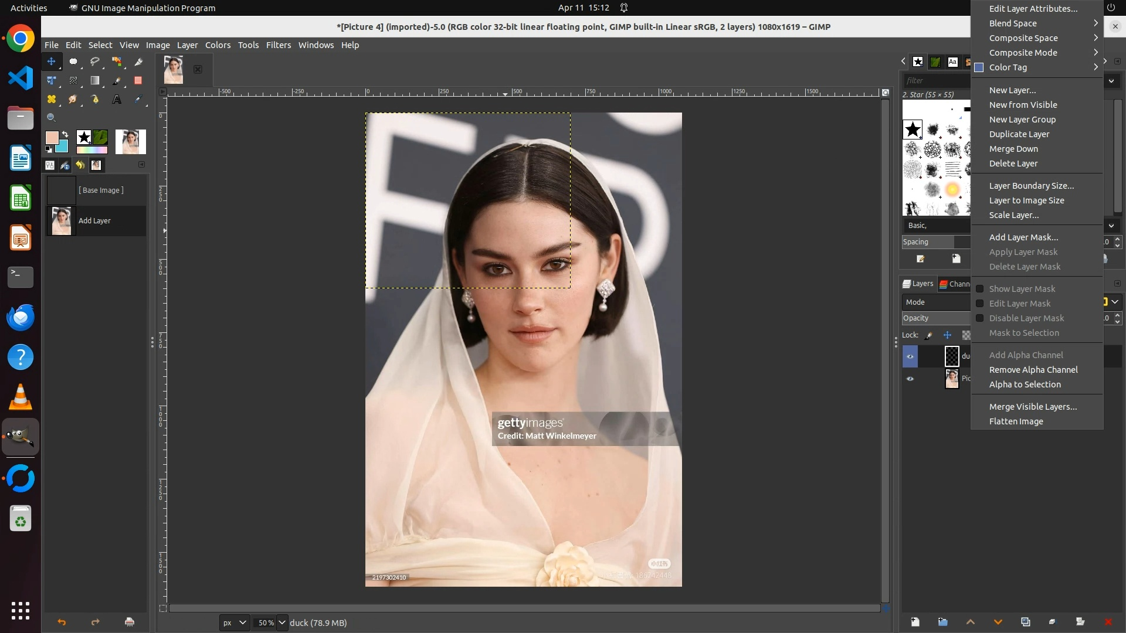The width and height of the screenshot is (1126, 633).
Task: Click the foreground peach color swatch
Action: (52, 138)
